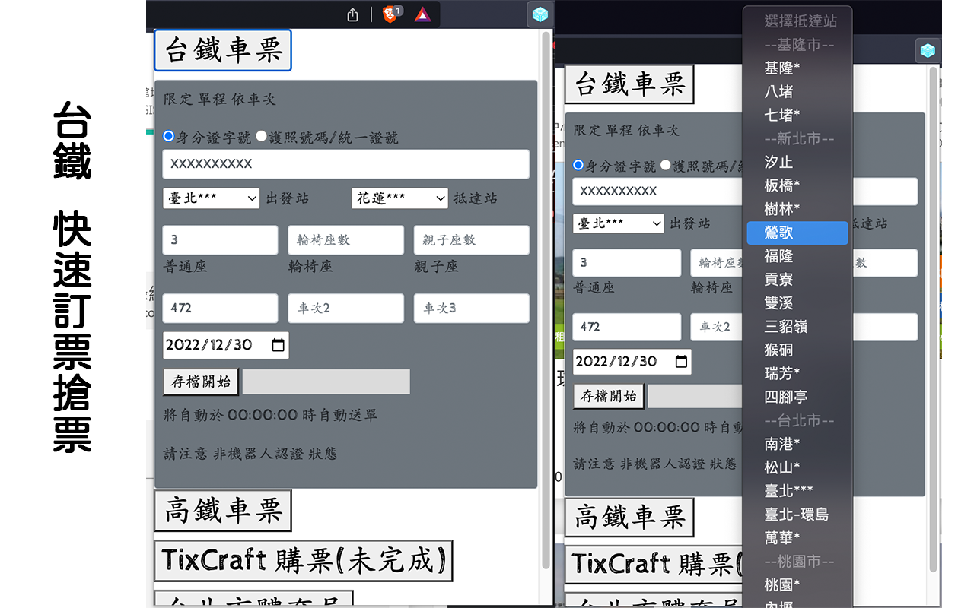
Task: Click the share icon in browser toolbar
Action: pyautogui.click(x=352, y=14)
